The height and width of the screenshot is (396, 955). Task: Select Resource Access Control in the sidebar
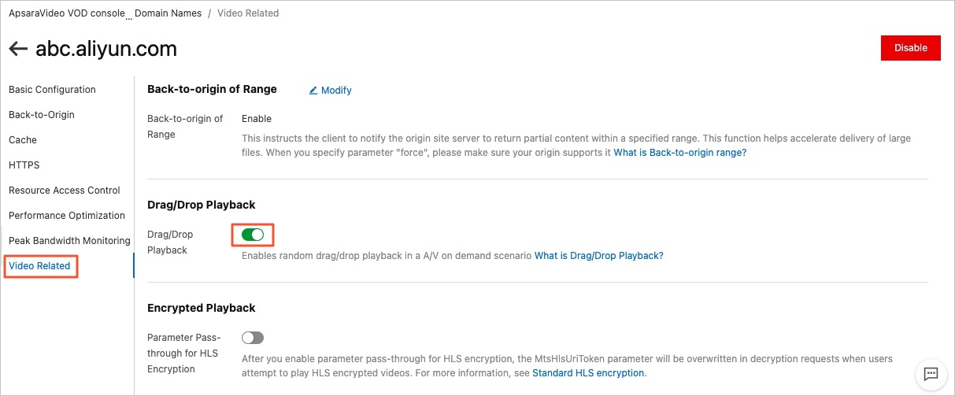click(x=65, y=191)
